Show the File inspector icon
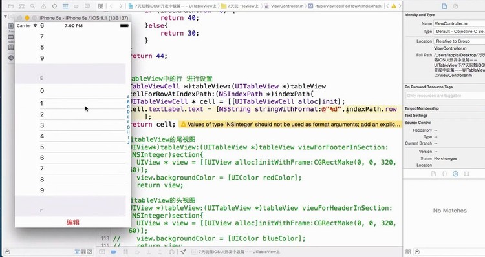The width and height of the screenshot is (485, 257). pos(444,6)
